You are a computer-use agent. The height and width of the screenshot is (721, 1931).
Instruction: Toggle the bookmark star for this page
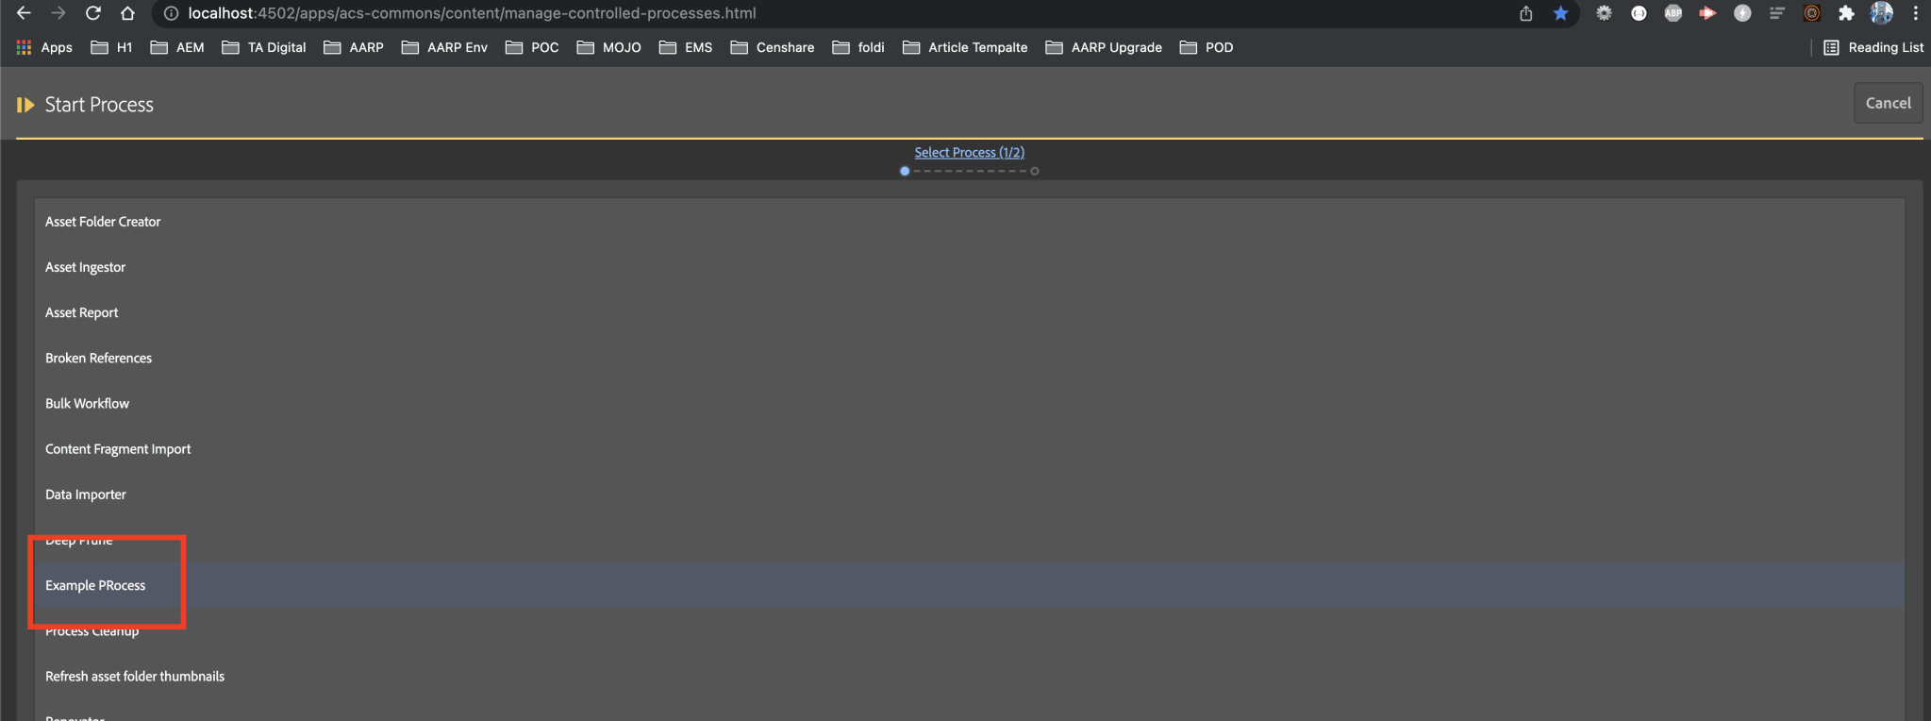pyautogui.click(x=1560, y=13)
